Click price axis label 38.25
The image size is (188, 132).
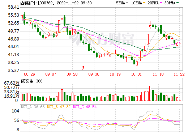coord(14,63)
